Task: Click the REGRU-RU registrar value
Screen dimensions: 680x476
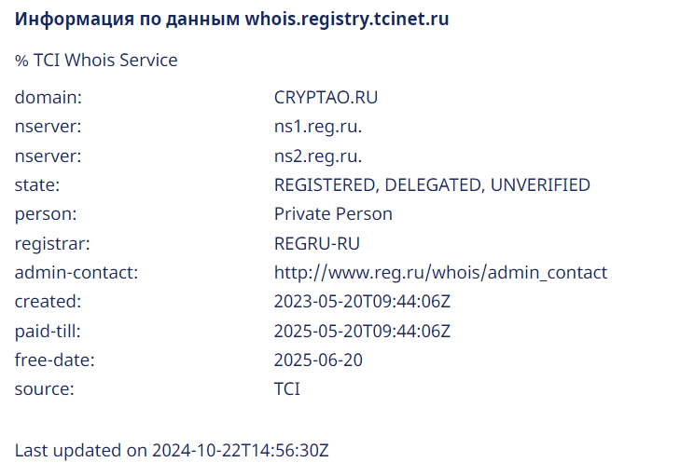Action: (316, 243)
